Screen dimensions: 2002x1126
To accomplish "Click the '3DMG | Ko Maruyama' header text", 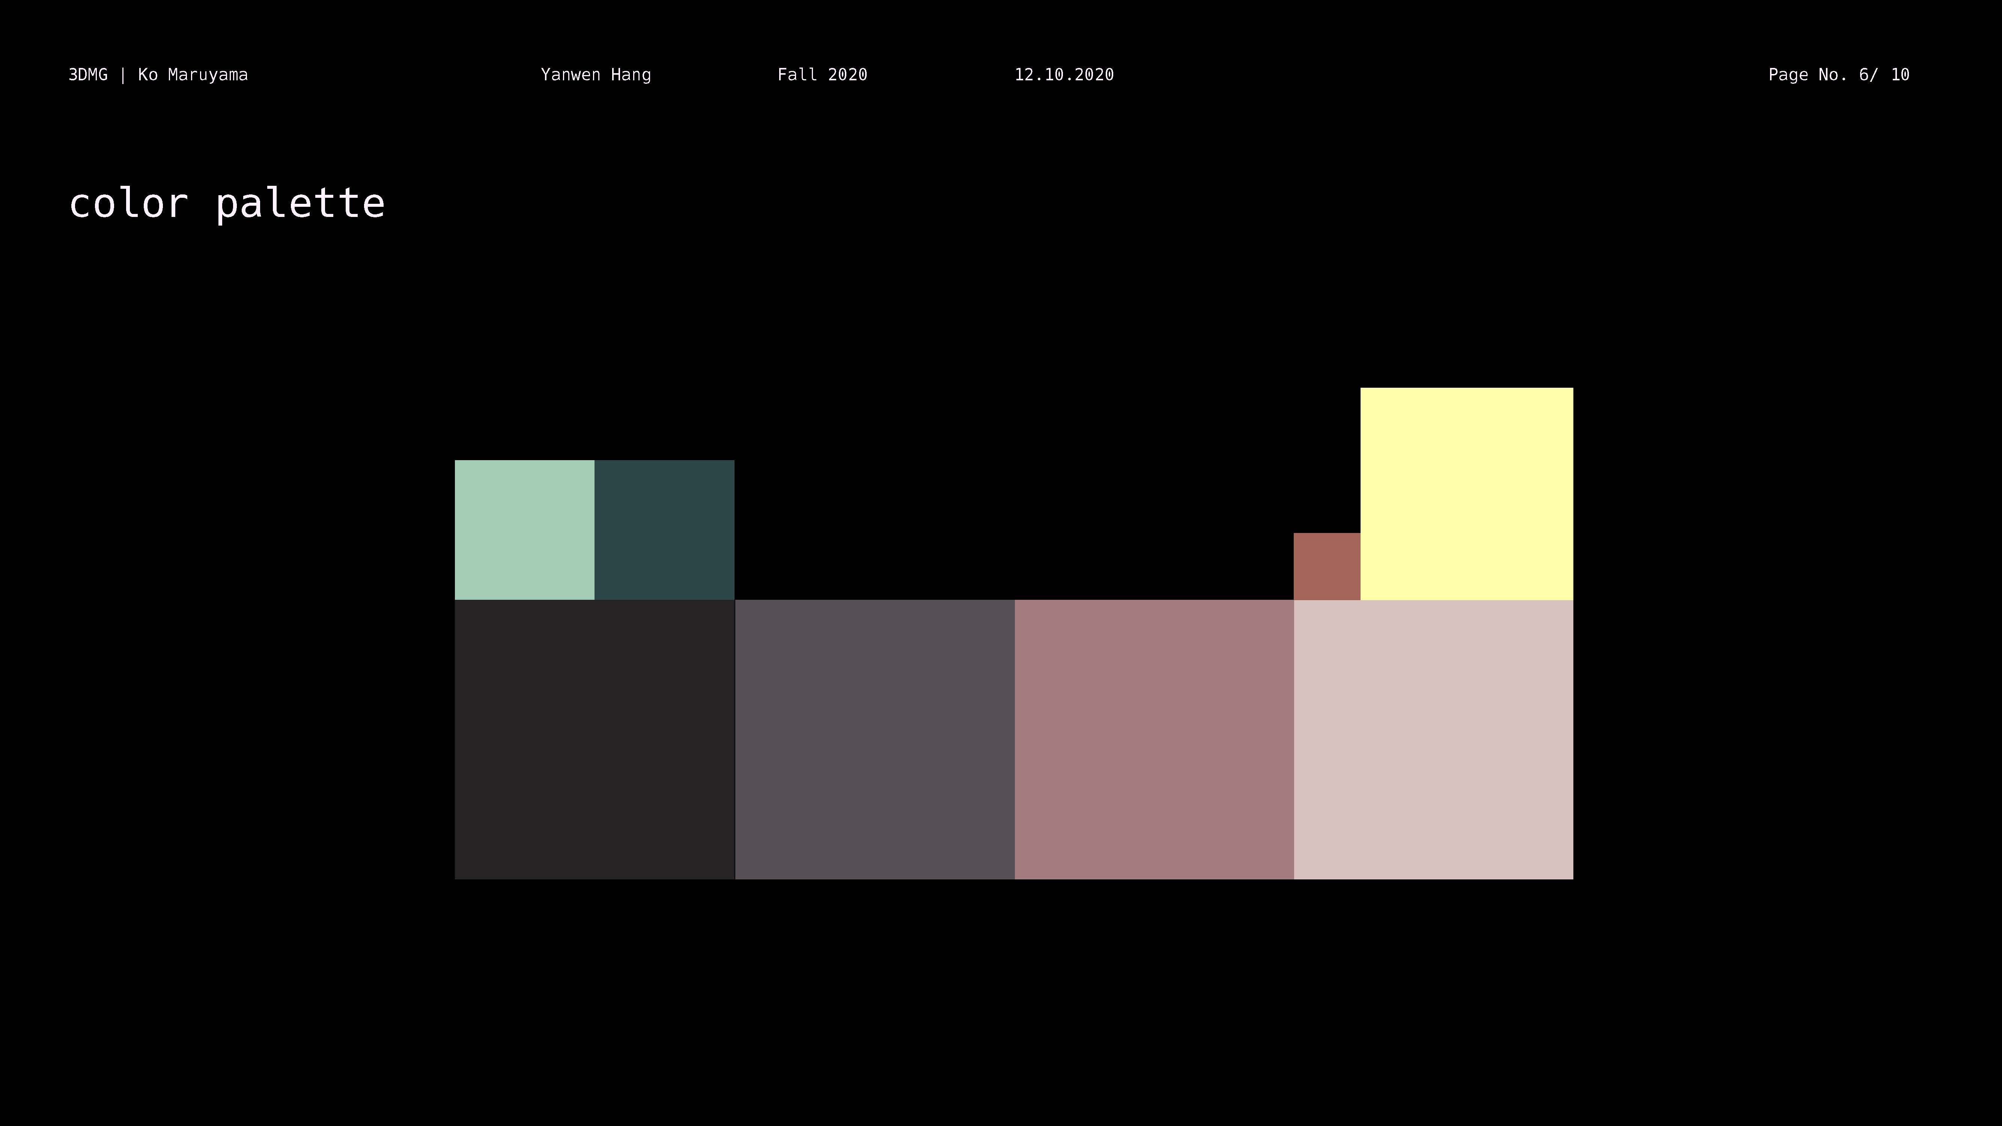I will click(158, 75).
